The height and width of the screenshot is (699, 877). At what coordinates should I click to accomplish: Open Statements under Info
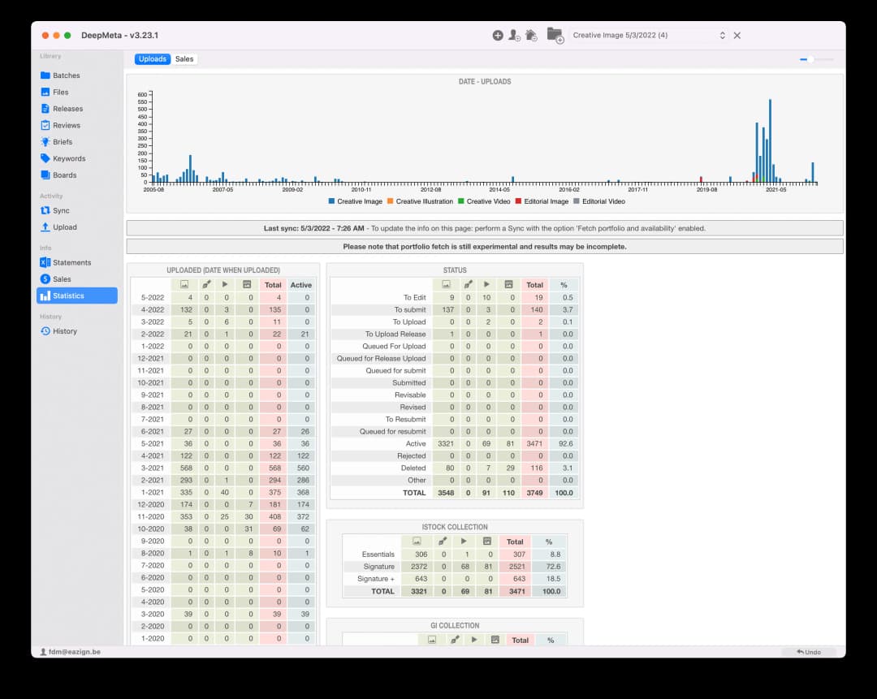tap(66, 262)
